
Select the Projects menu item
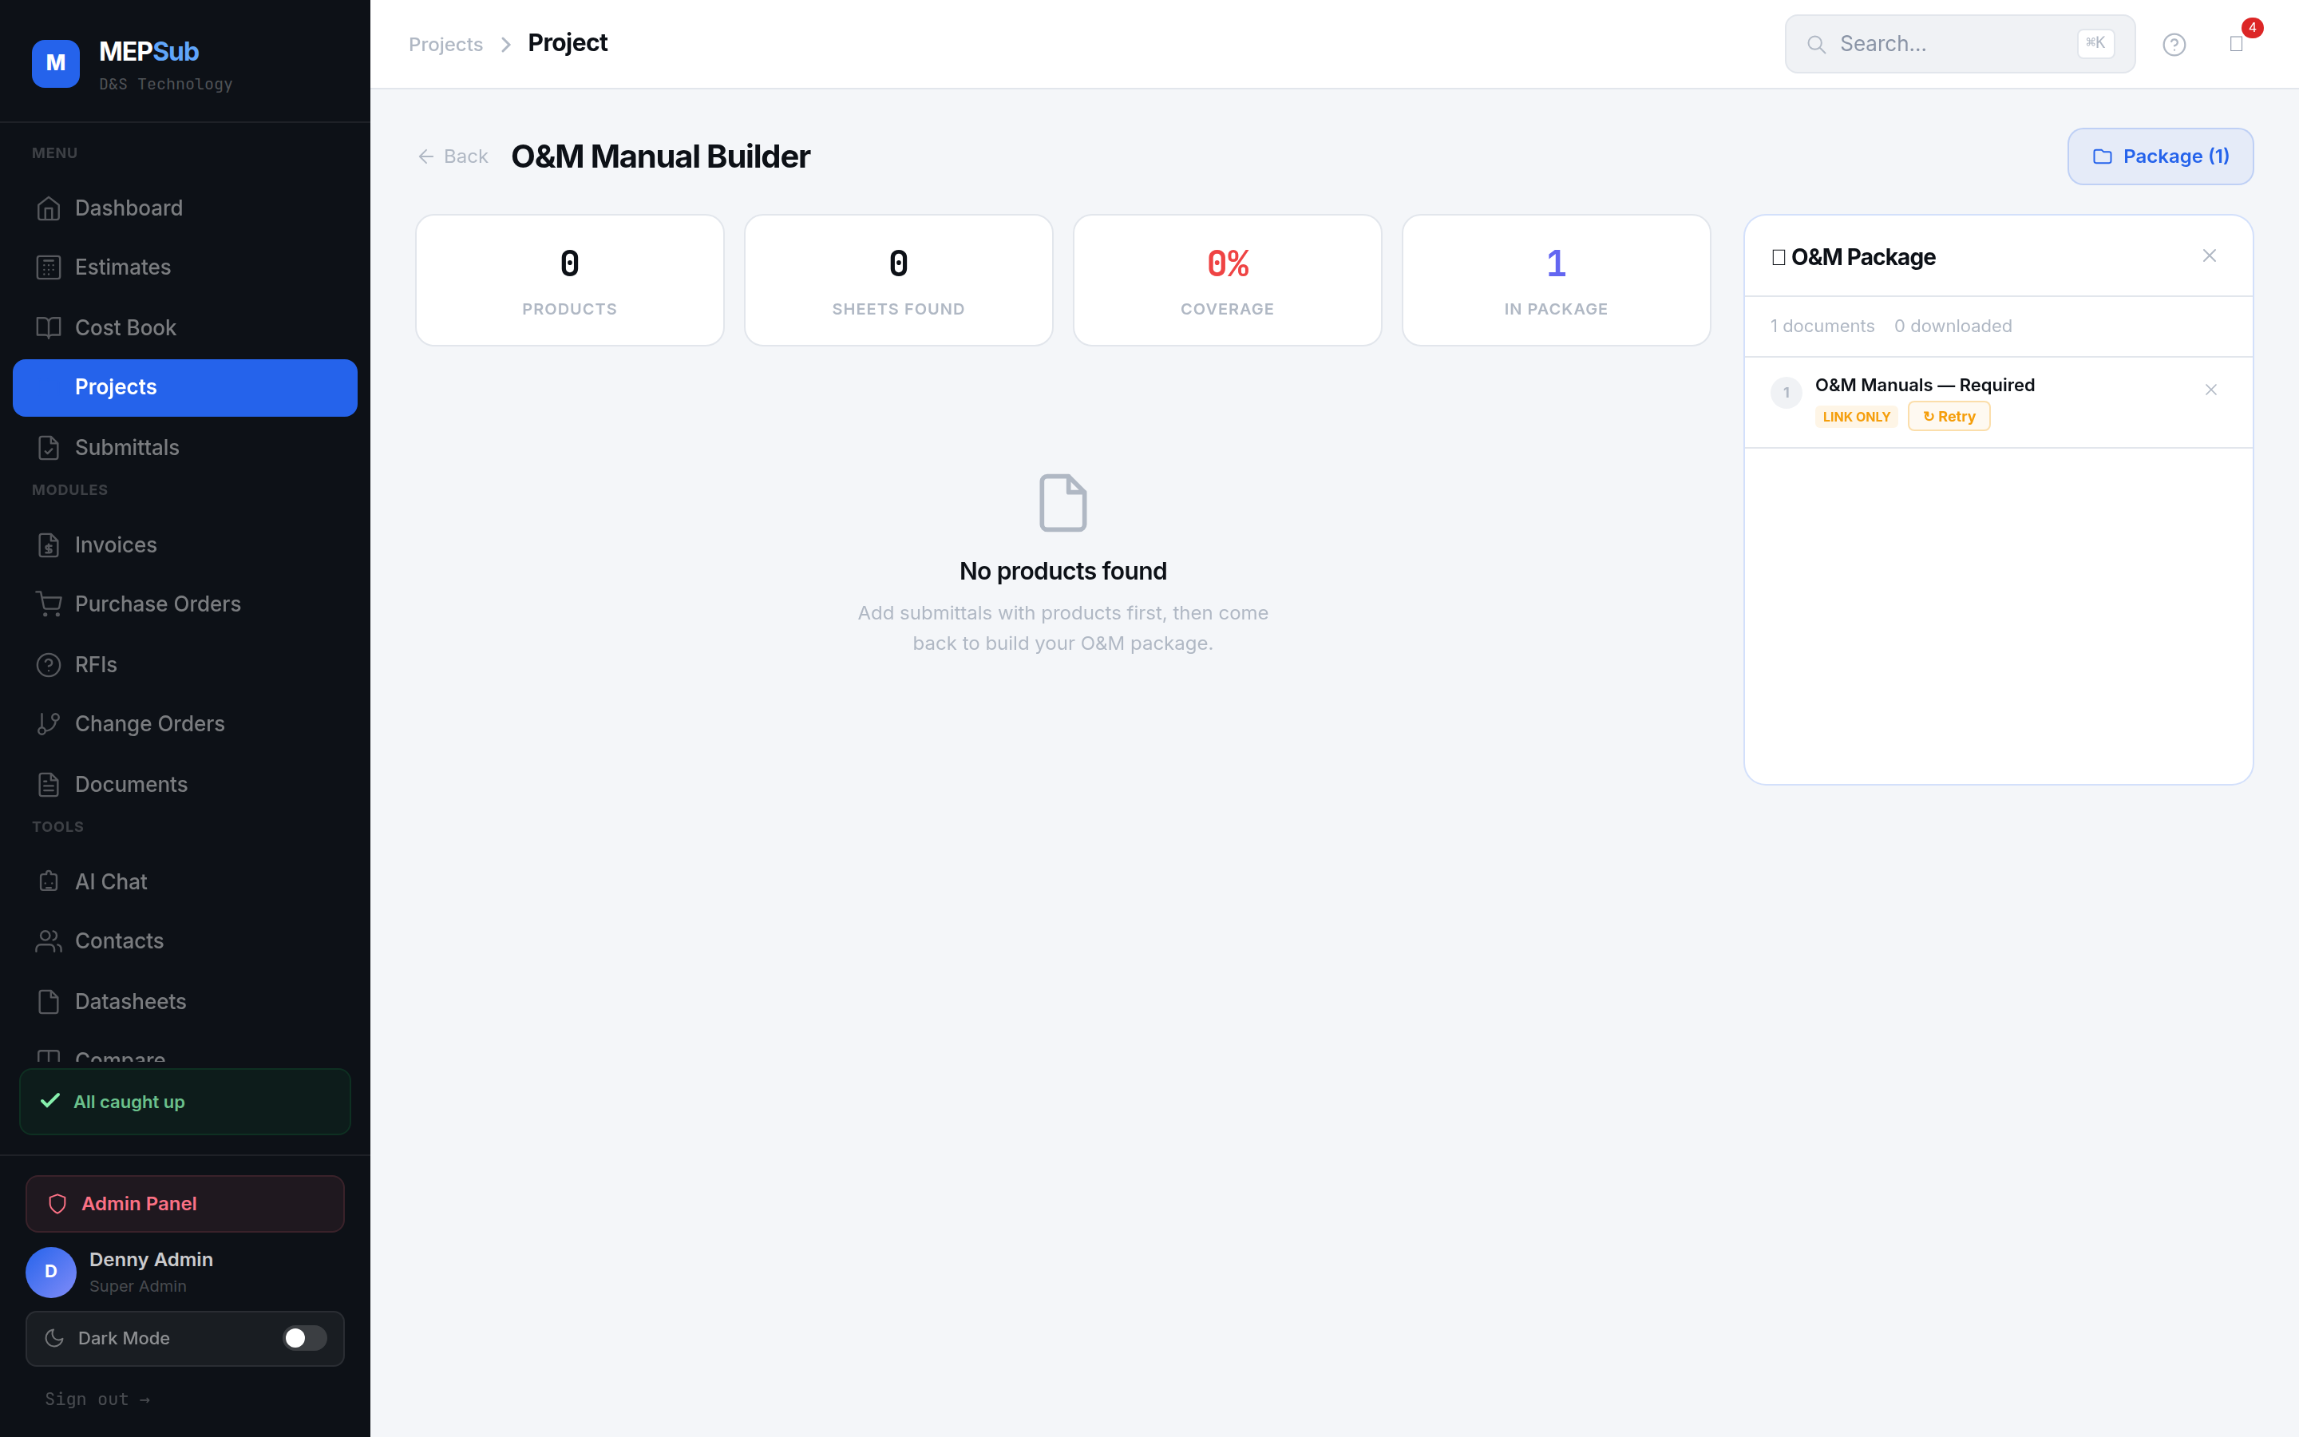pyautogui.click(x=116, y=387)
